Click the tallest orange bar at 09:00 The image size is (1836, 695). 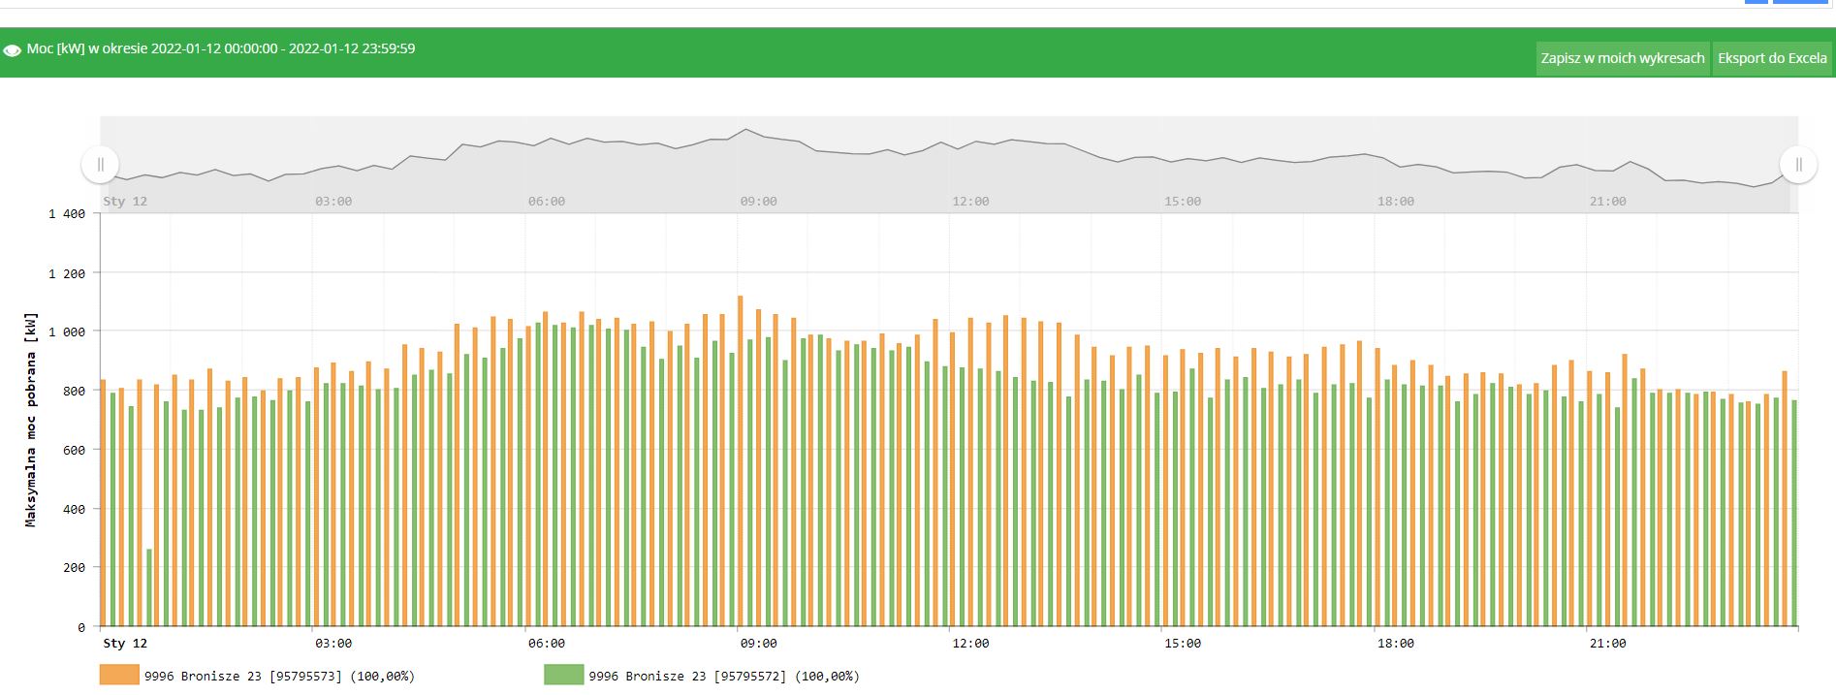[741, 460]
